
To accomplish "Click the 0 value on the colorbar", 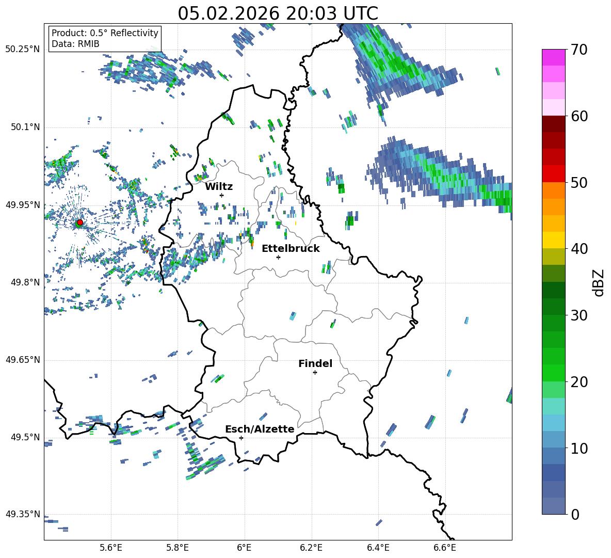I will (575, 514).
